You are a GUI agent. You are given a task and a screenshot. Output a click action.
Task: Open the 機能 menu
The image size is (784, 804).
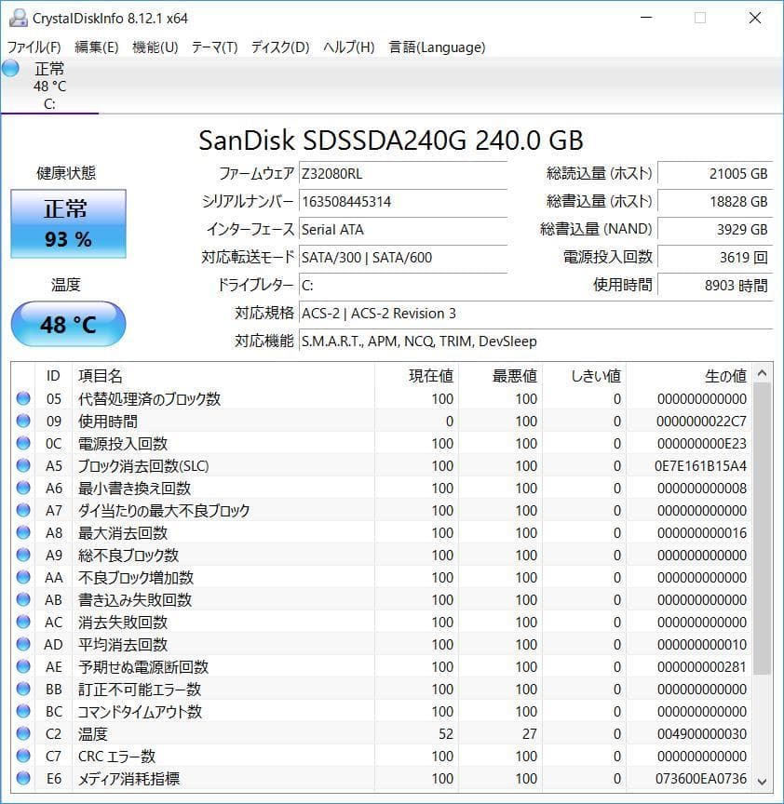pyautogui.click(x=153, y=47)
